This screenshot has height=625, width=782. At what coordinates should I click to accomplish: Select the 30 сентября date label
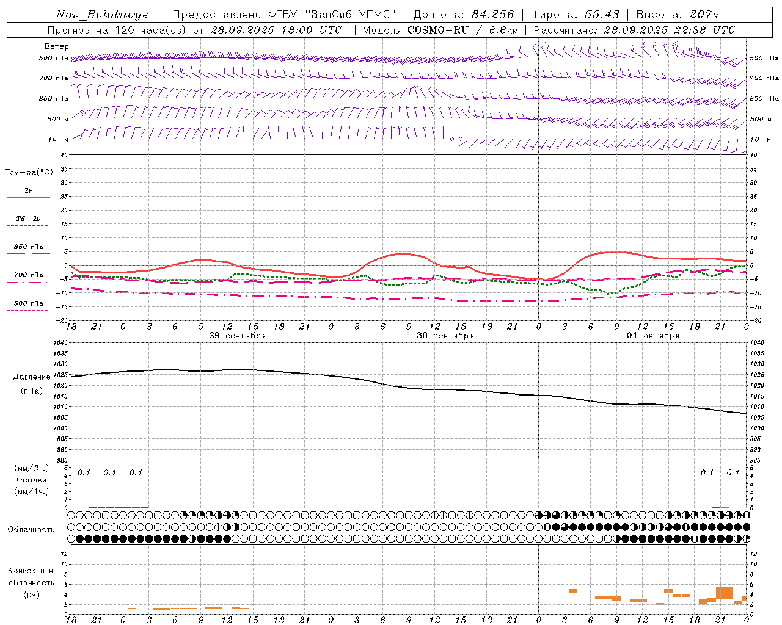445,336
